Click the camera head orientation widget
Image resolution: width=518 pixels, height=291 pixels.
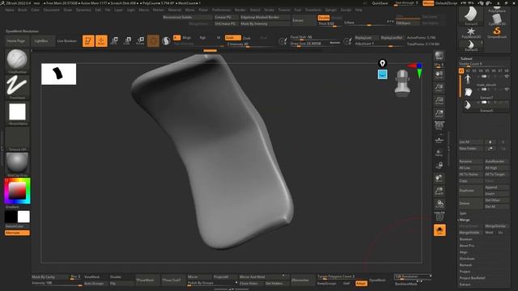tap(402, 82)
